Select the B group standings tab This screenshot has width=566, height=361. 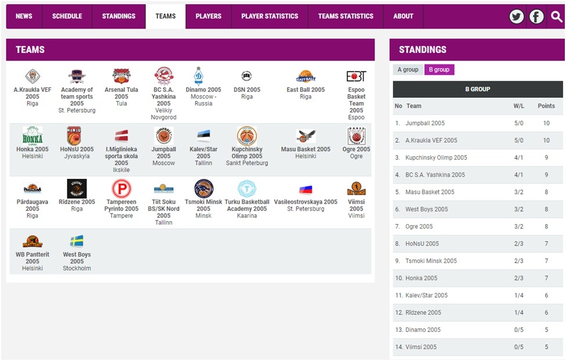pyautogui.click(x=440, y=70)
